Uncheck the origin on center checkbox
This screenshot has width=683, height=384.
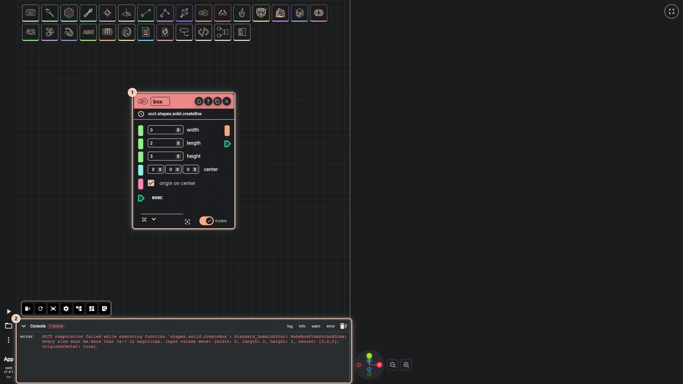pyautogui.click(x=151, y=183)
